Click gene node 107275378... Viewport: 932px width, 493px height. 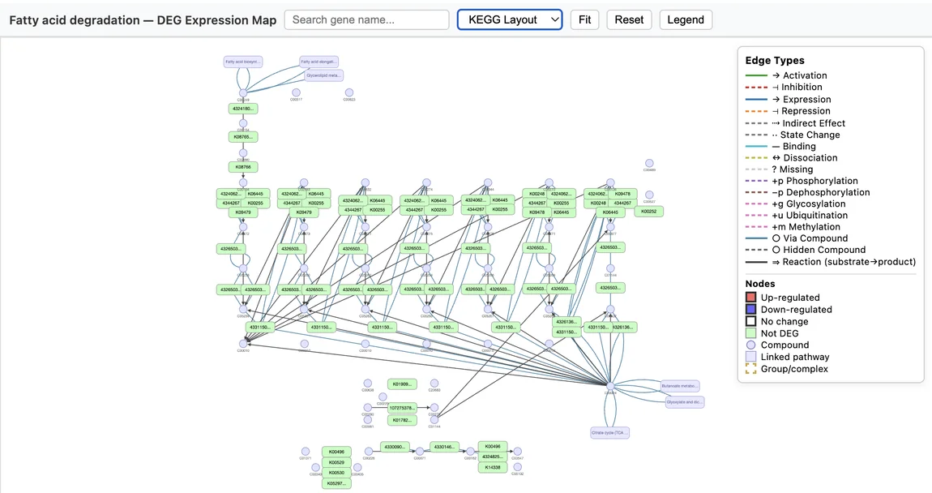point(403,408)
